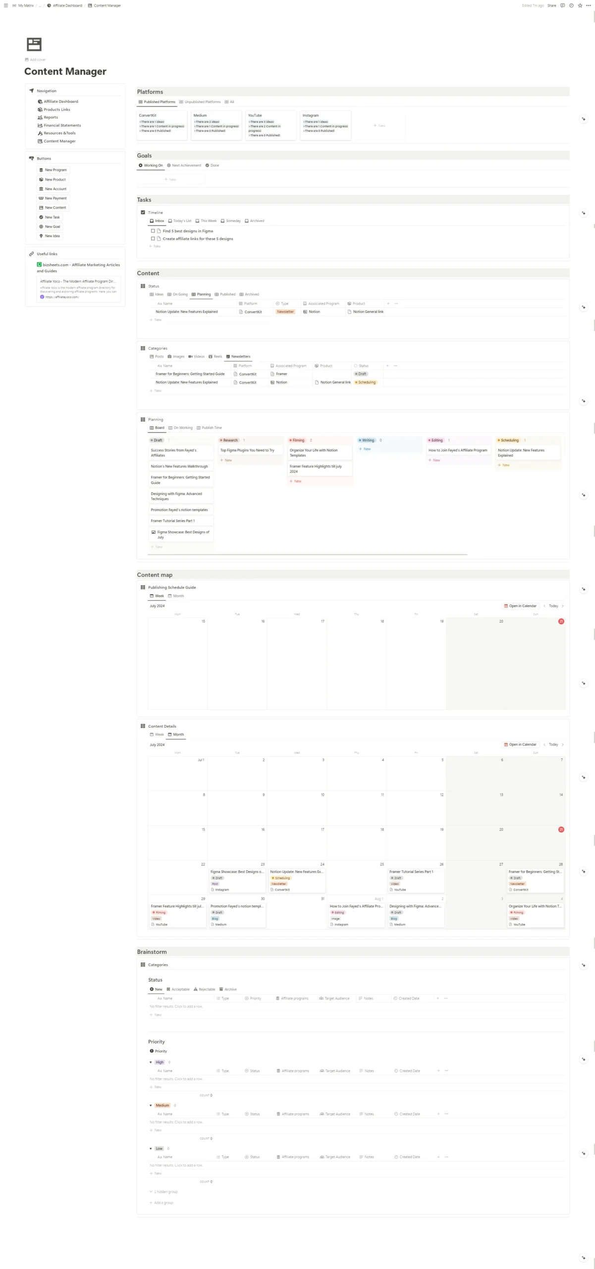Click the Timeline checkbox icon in Tasks

click(143, 212)
